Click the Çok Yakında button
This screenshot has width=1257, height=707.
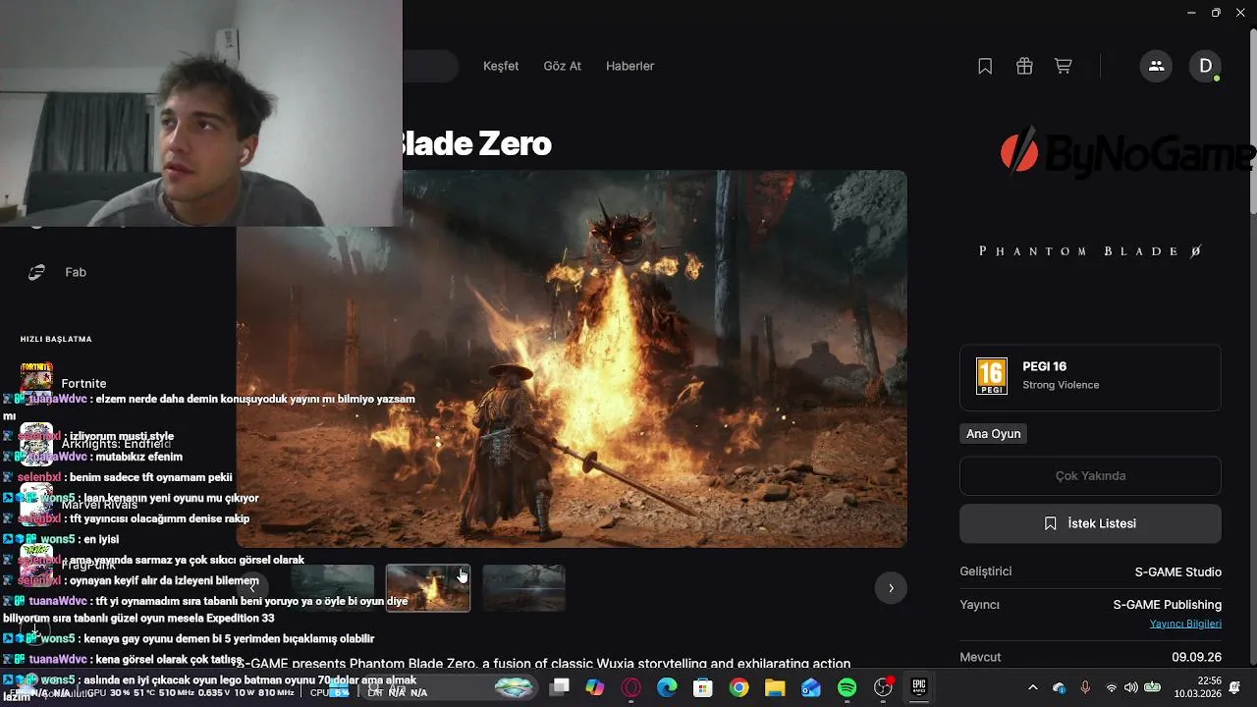tap(1090, 476)
